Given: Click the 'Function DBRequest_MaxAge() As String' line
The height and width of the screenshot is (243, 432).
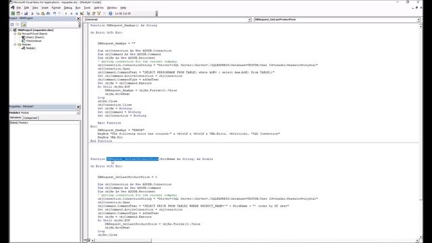Looking at the screenshot, I should pyautogui.click(x=124, y=26).
